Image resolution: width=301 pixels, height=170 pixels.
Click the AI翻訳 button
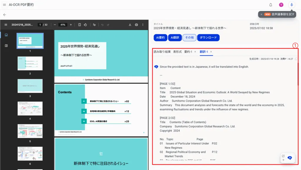click(x=175, y=38)
